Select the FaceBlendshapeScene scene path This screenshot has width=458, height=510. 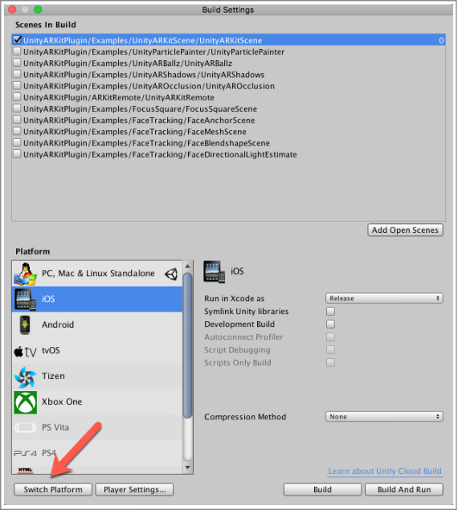(146, 143)
